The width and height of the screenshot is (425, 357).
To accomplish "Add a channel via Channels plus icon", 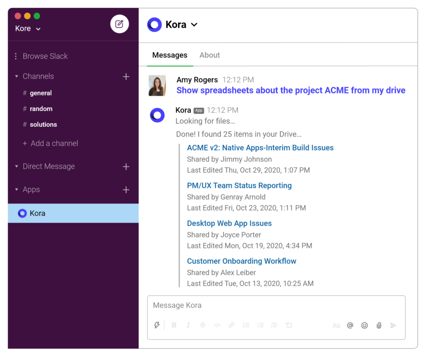I will [x=126, y=77].
